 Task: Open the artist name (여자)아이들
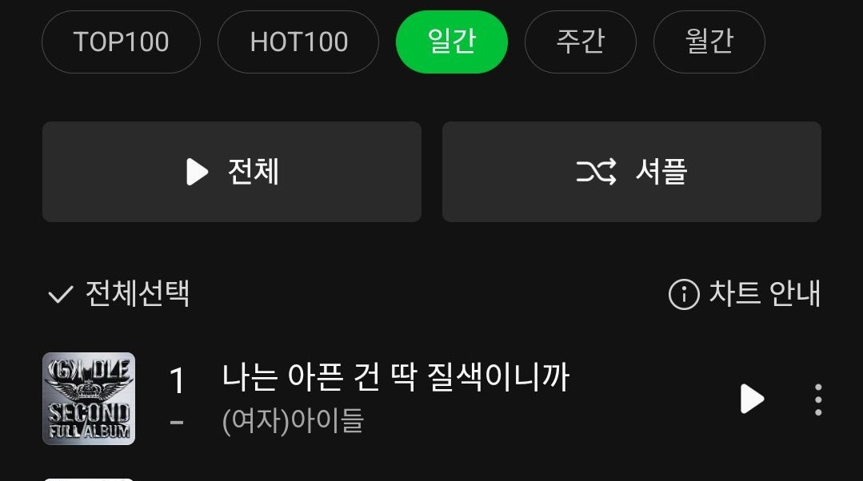tap(293, 420)
